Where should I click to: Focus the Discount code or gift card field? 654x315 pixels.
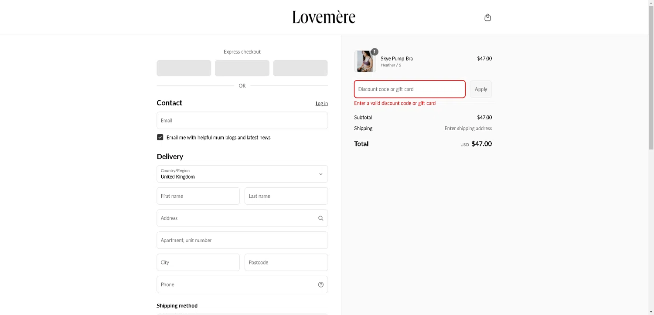point(409,89)
